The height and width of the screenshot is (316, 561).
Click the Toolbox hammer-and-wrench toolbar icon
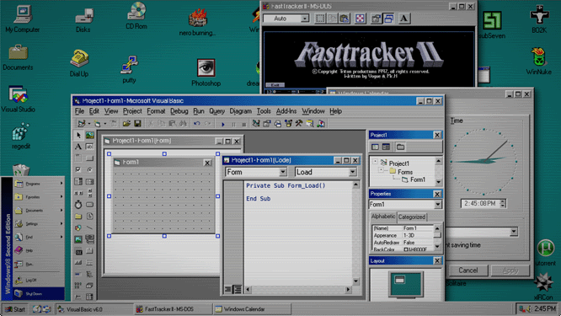tap(299, 124)
